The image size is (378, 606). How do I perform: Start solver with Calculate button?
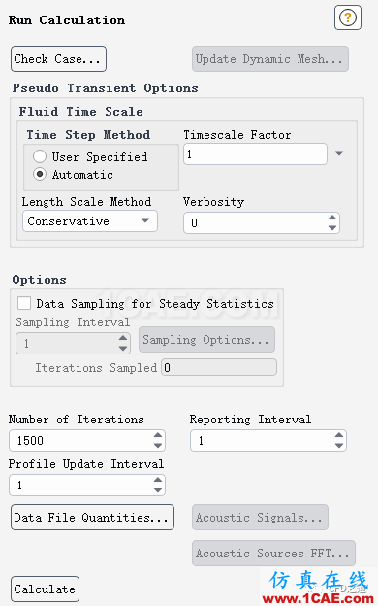pyautogui.click(x=45, y=589)
